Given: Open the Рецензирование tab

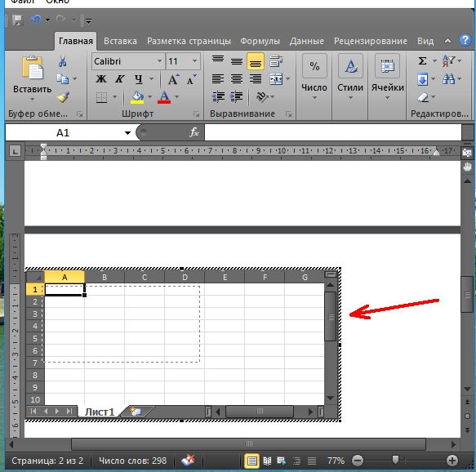Looking at the screenshot, I should [371, 41].
